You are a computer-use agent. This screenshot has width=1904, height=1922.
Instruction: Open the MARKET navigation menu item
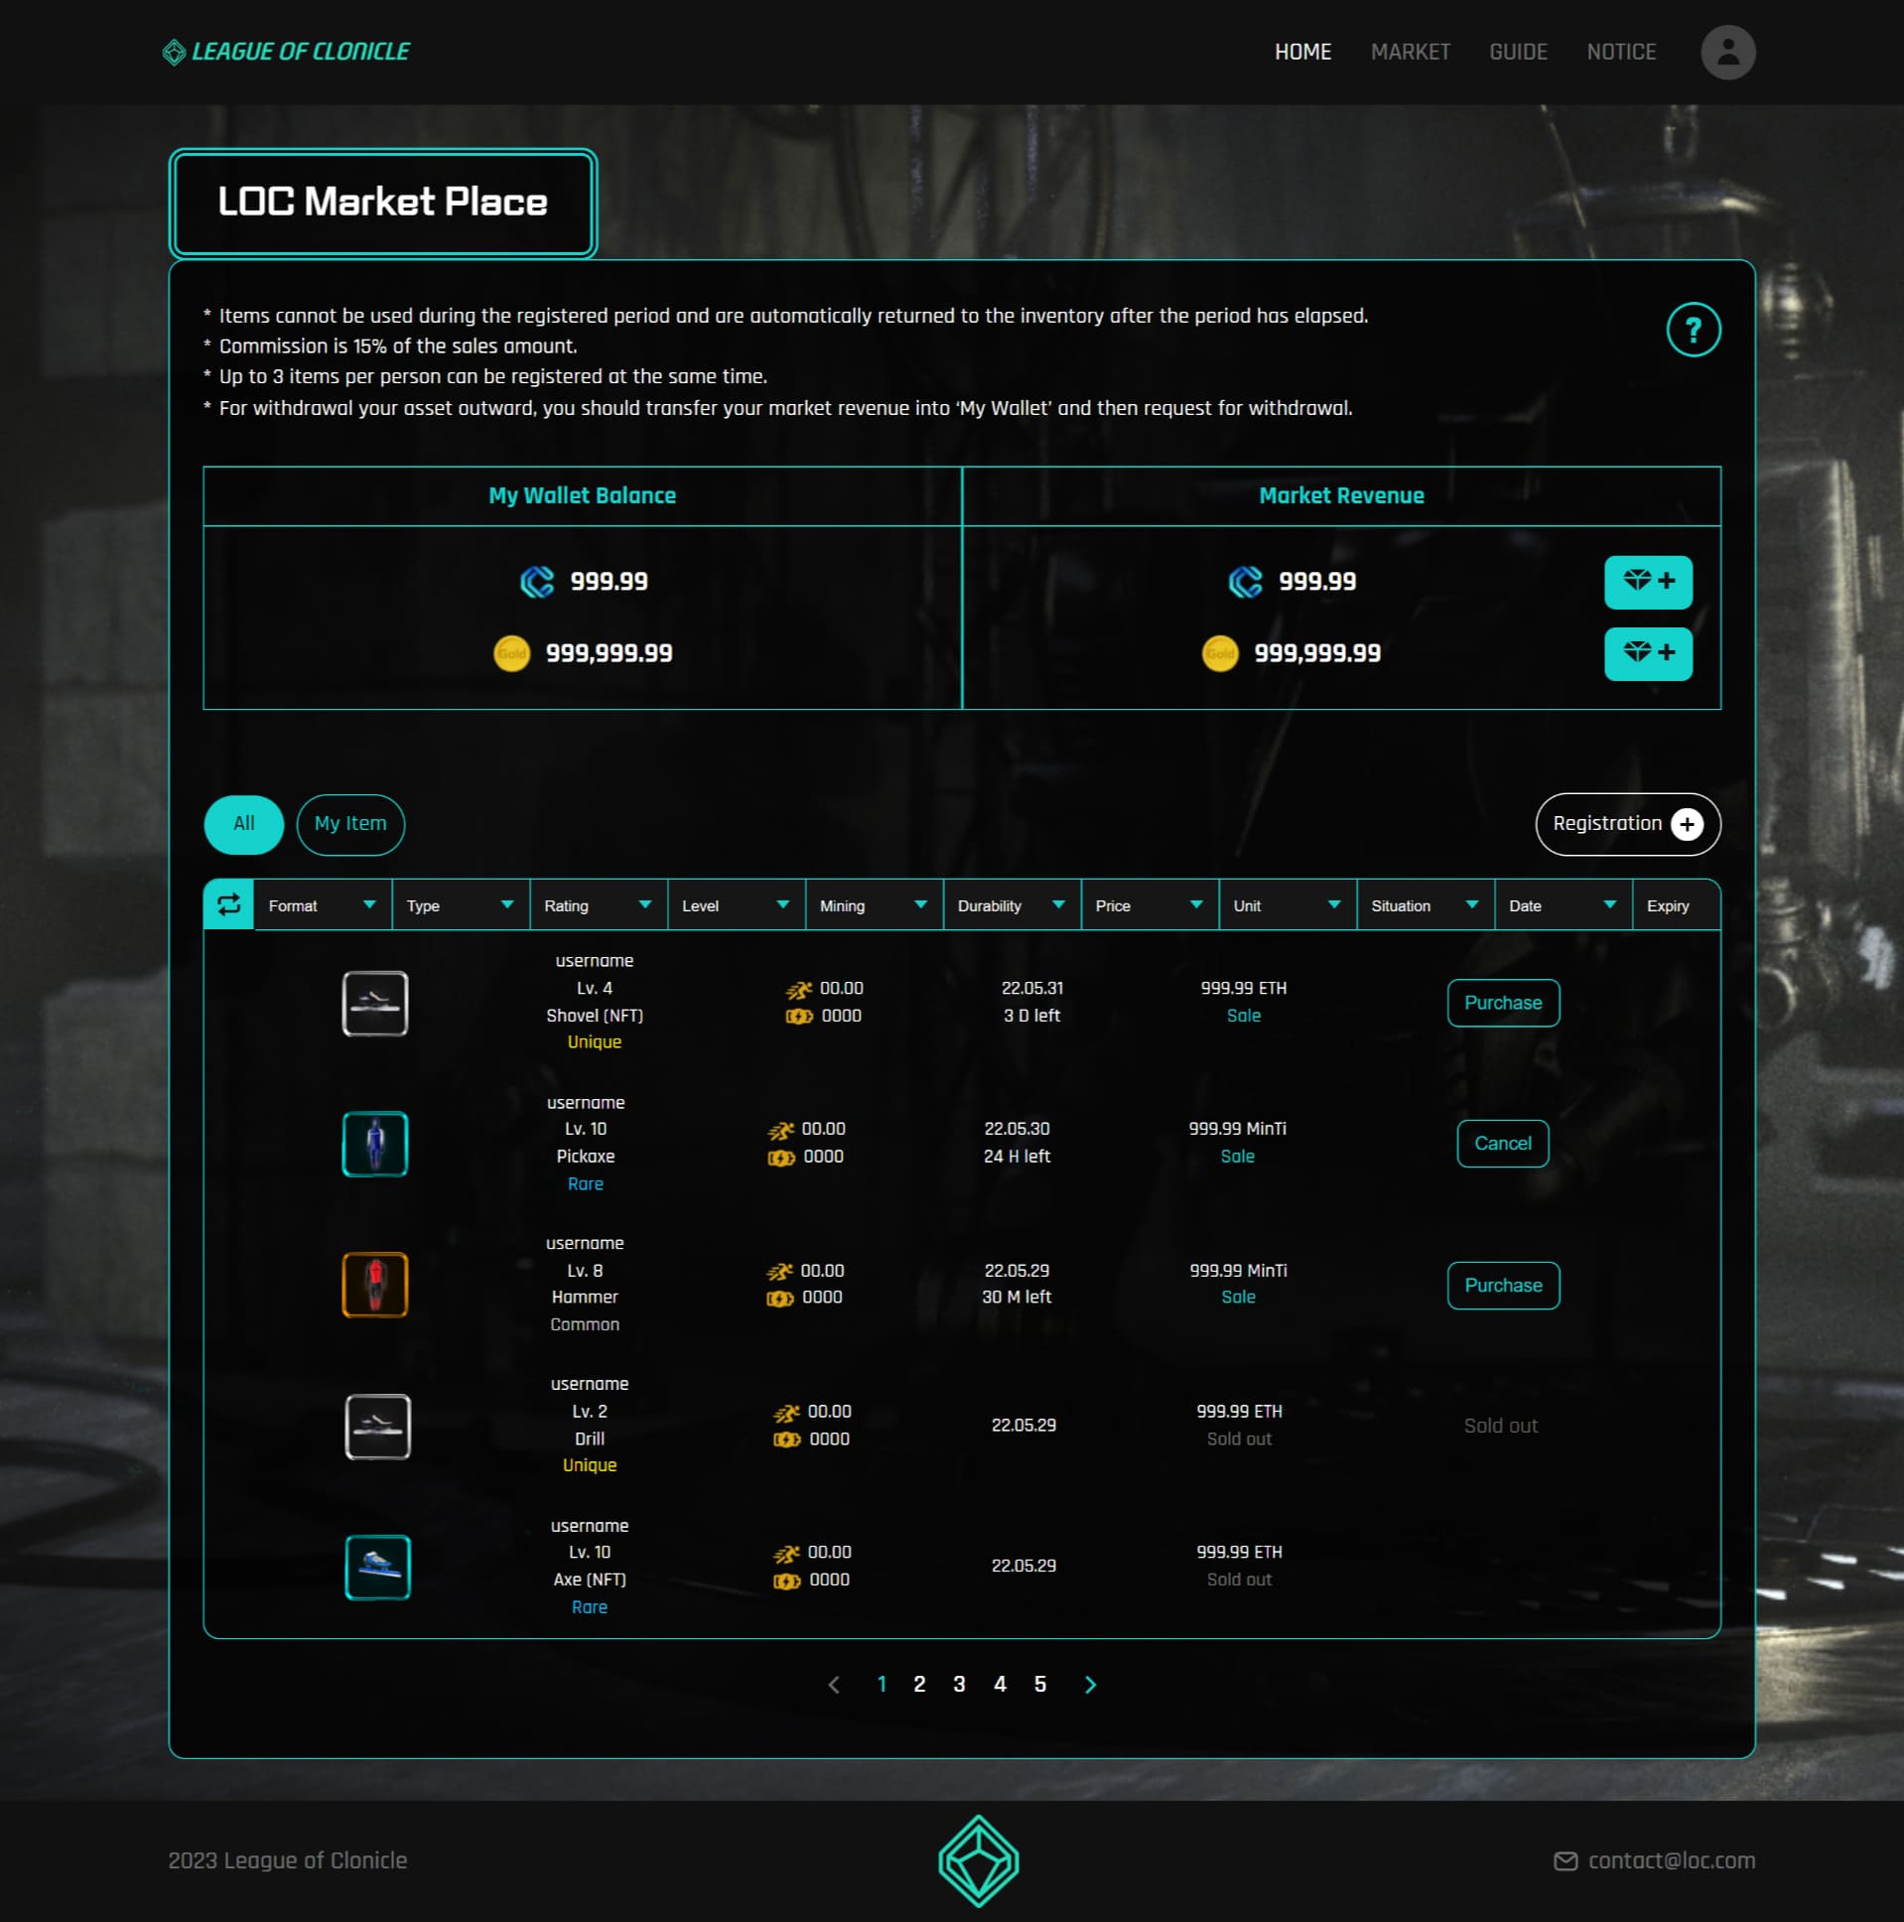[x=1410, y=52]
